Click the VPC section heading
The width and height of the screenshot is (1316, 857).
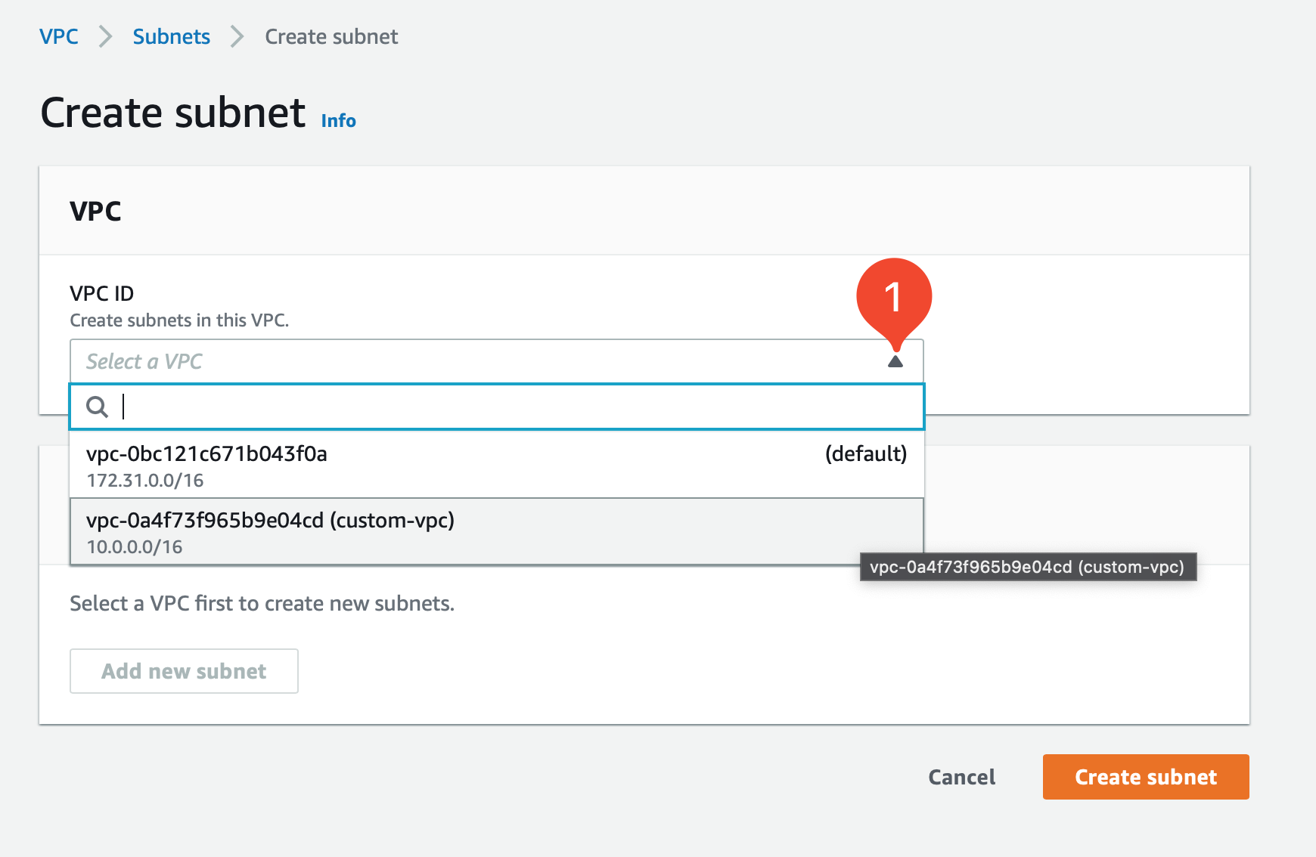(x=95, y=212)
